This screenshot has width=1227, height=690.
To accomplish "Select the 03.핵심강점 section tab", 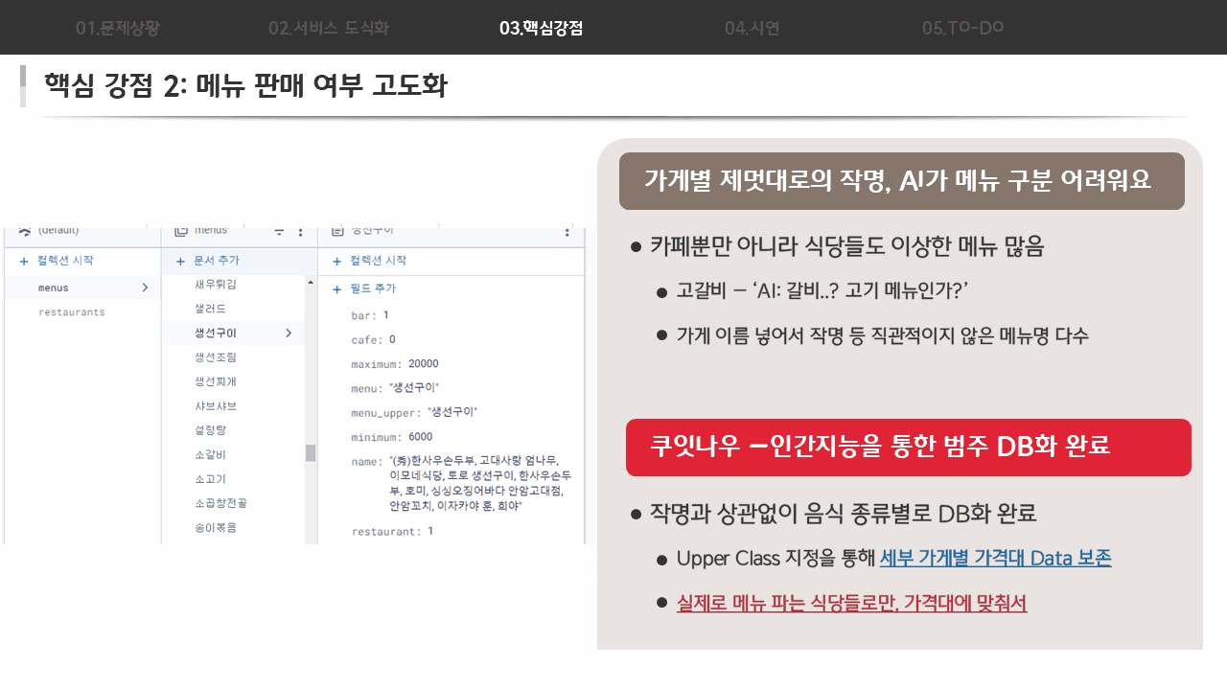I will (541, 28).
